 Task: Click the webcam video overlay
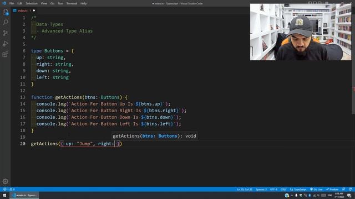(x=301, y=32)
